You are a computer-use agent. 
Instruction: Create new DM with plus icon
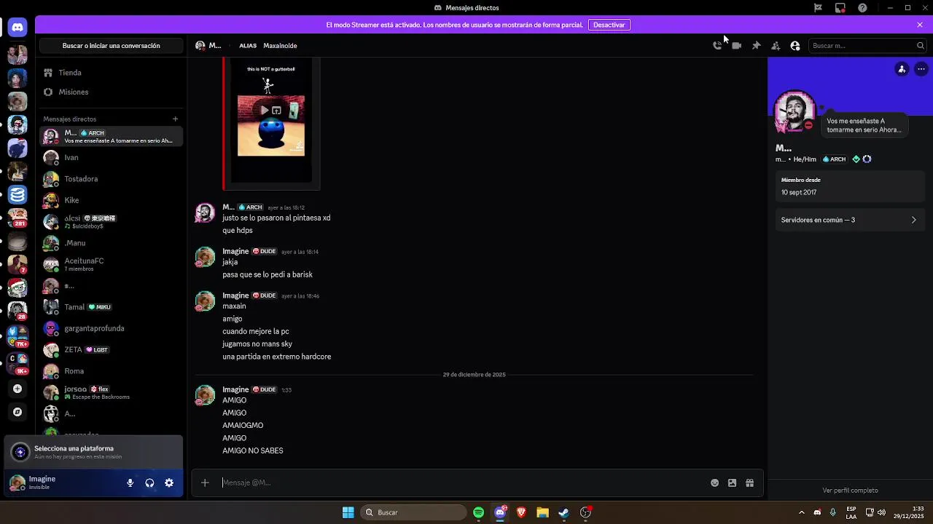175,119
